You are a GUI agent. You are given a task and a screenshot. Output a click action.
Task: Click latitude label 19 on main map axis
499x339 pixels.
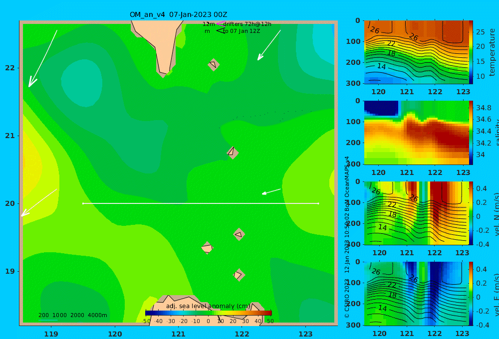pos(10,271)
